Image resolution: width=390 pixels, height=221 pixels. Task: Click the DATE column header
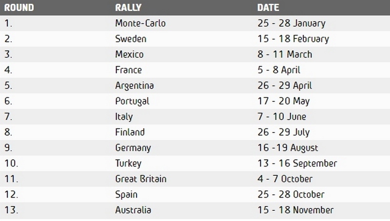(268, 8)
